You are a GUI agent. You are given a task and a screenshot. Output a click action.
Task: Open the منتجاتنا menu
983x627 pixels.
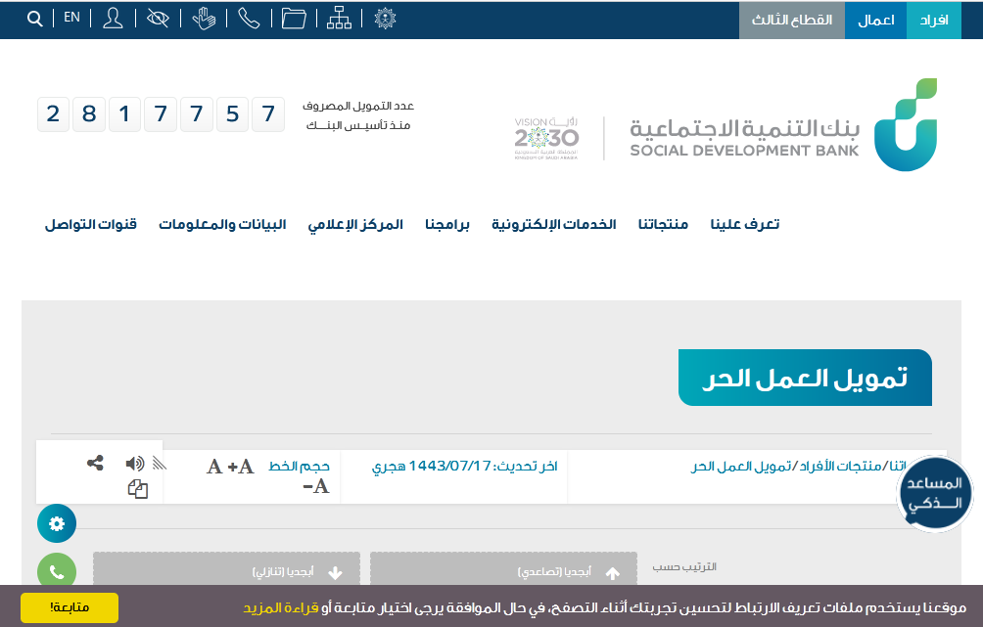663,224
